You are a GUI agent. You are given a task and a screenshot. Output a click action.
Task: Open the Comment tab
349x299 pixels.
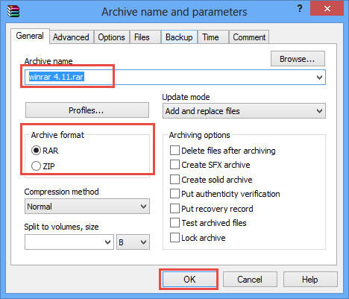[x=249, y=37]
